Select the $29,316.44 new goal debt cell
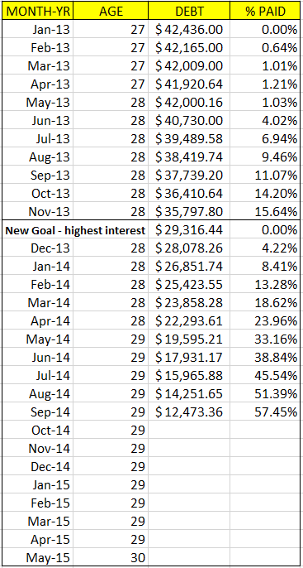 (189, 229)
